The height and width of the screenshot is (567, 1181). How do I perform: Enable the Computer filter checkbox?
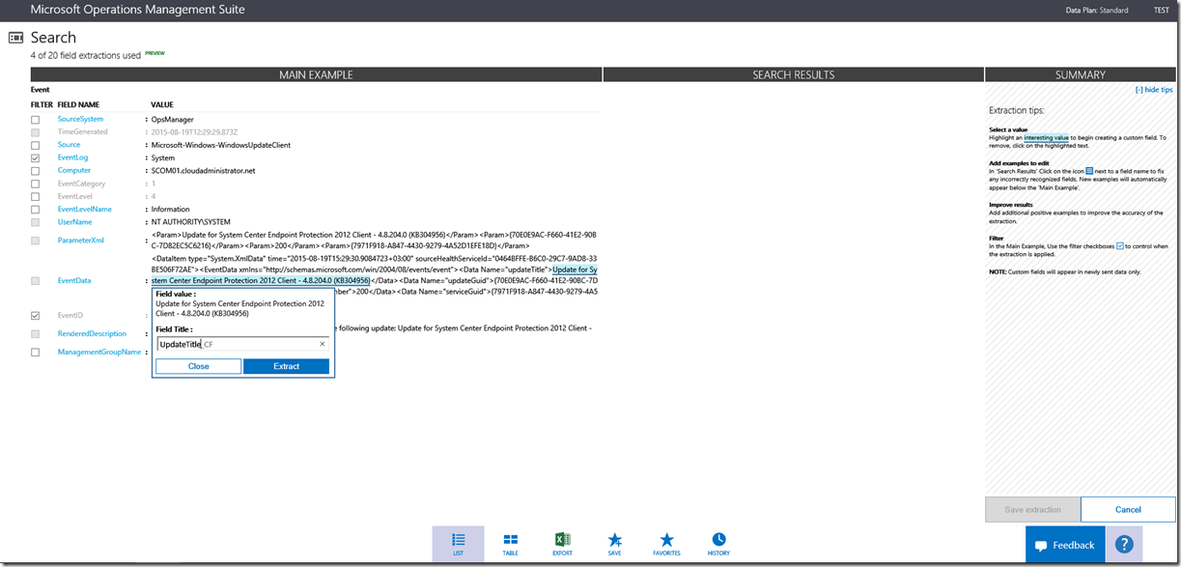coord(36,171)
